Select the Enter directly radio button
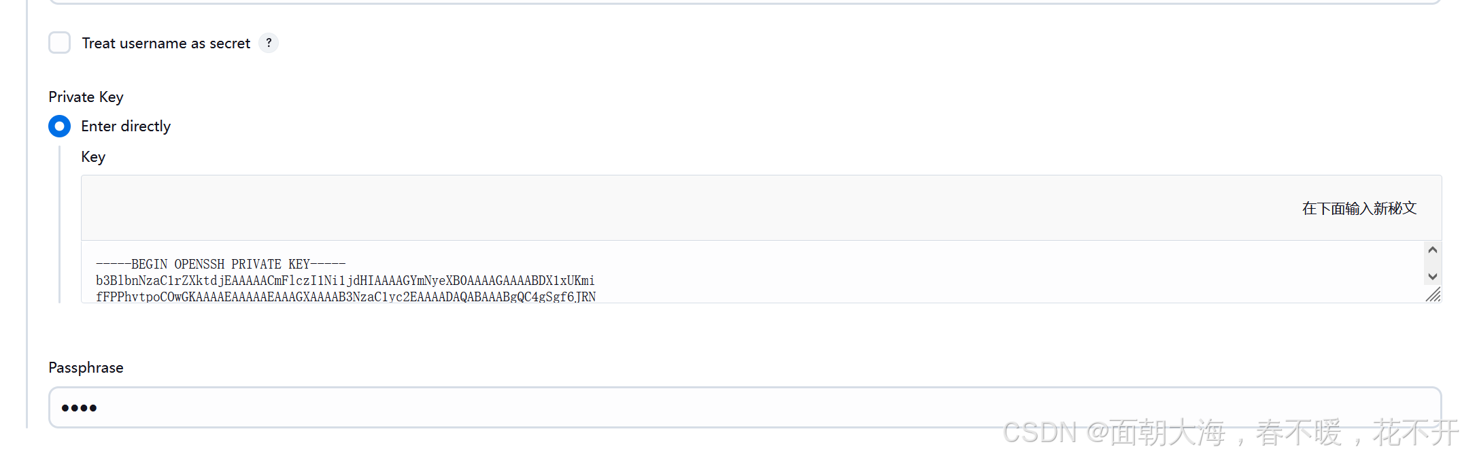1462x457 pixels. 60,126
